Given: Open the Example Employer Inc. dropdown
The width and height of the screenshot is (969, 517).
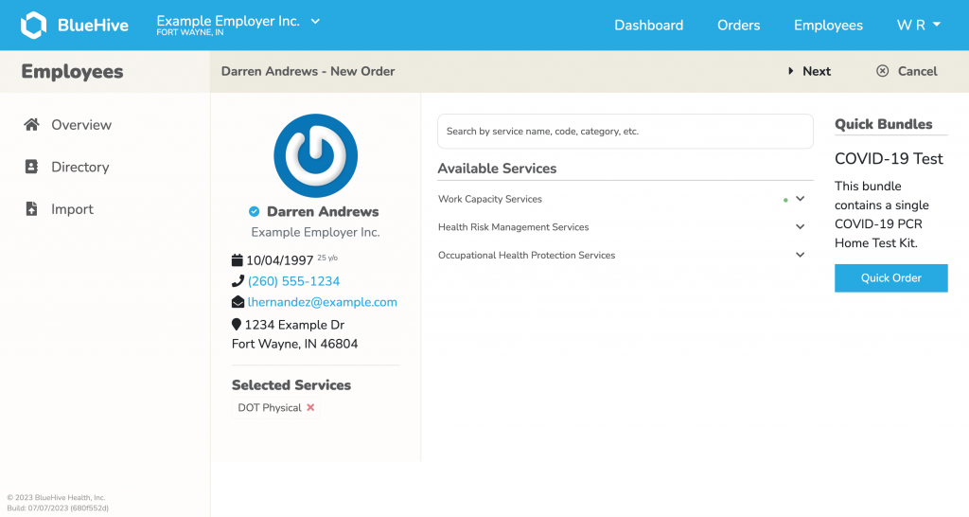Looking at the screenshot, I should pos(315,21).
